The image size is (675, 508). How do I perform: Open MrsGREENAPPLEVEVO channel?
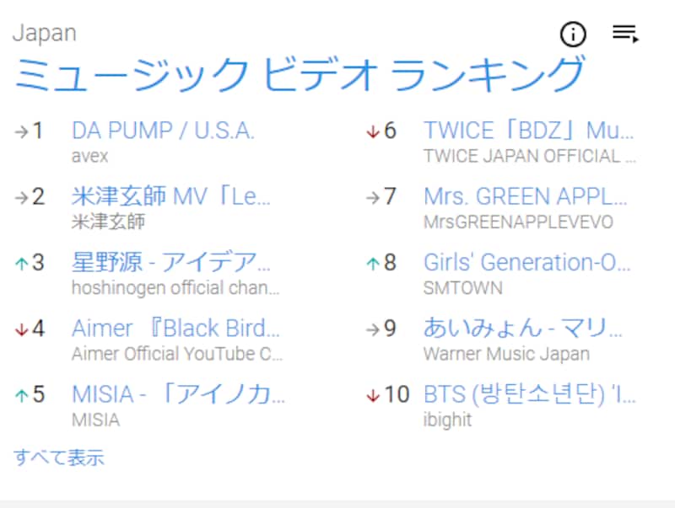click(518, 222)
